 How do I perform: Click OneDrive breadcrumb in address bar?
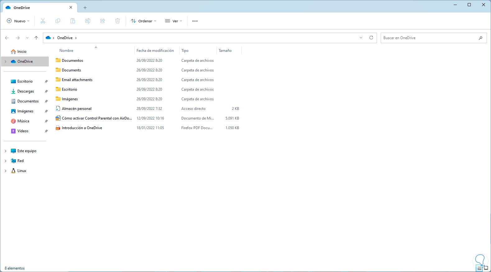pyautogui.click(x=65, y=38)
